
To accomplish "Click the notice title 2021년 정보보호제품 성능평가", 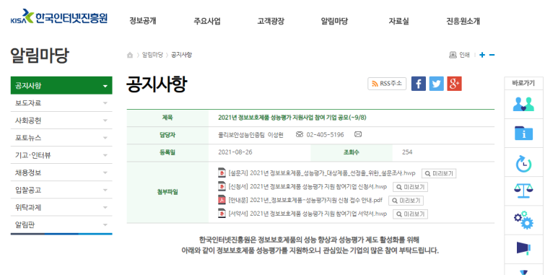I will [x=292, y=118].
